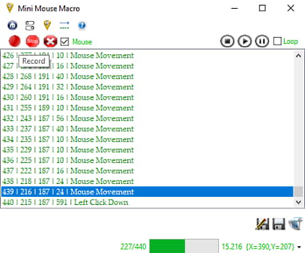Viewport: 305px width, 253px height.
Task: Stop playback with the square stop control
Action: (x=227, y=41)
